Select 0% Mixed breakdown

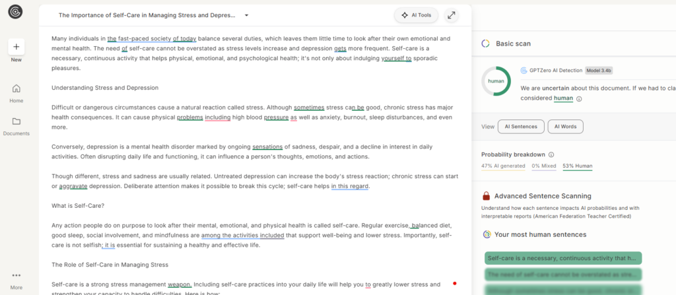pos(544,166)
